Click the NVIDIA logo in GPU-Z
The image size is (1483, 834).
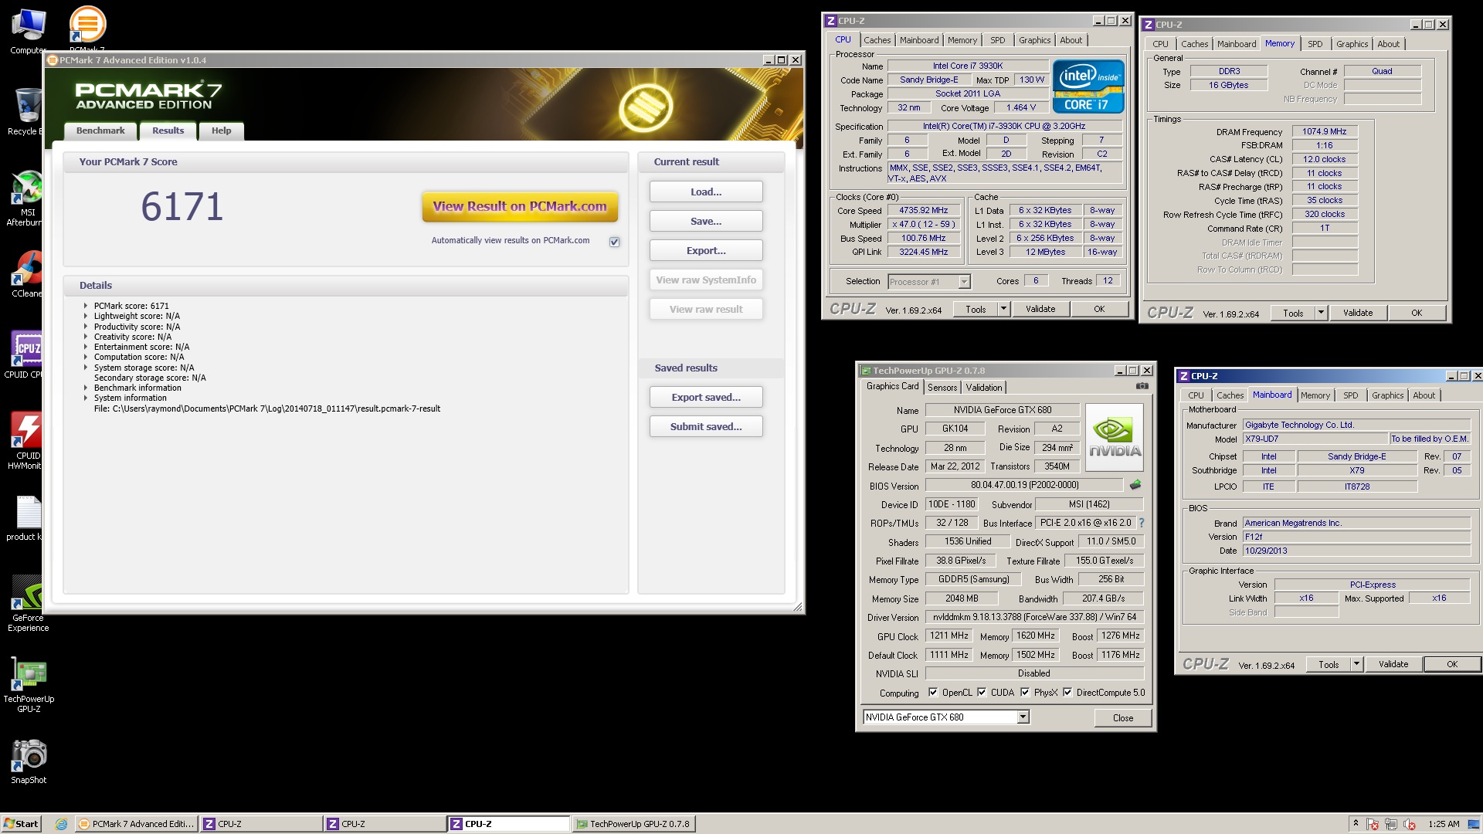(1115, 437)
